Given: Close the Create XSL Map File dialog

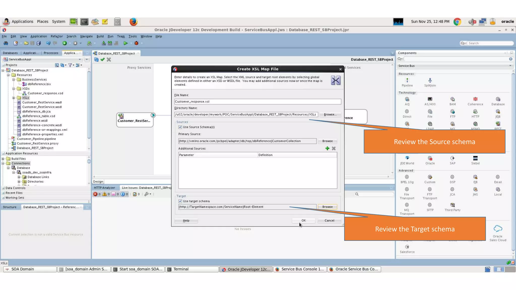Looking at the screenshot, I should coord(340,69).
